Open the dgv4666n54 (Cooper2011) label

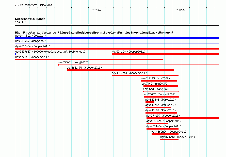coord(177,137)
